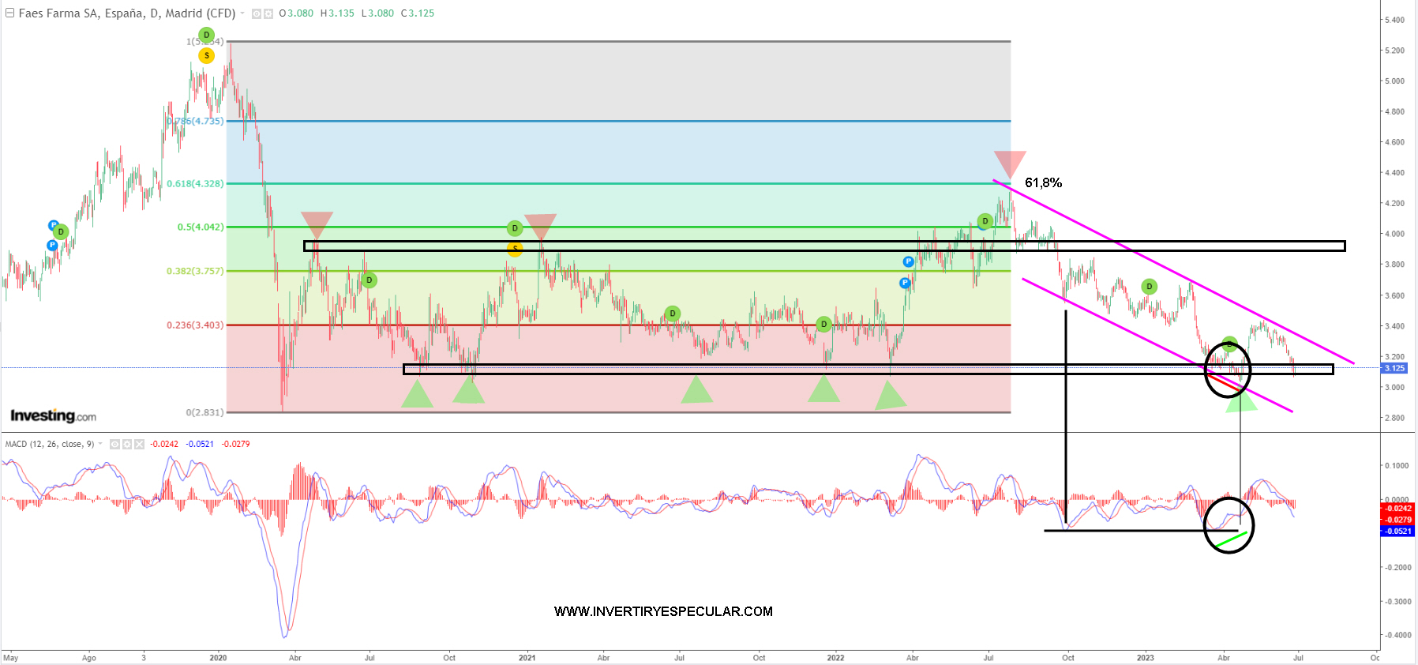Click yellow S split marker near 2020 peak
Viewport: 1418px width, 665px height.
(206, 55)
